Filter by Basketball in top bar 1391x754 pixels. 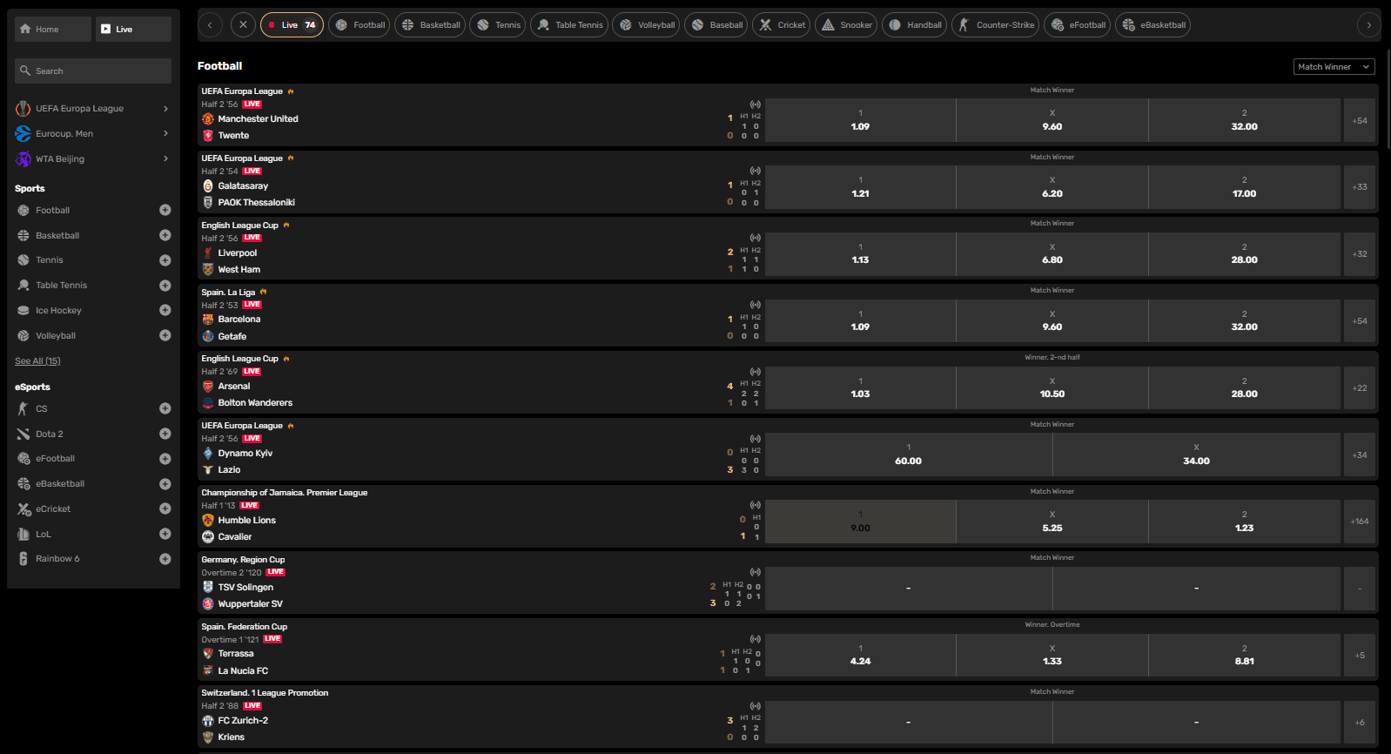[430, 25]
